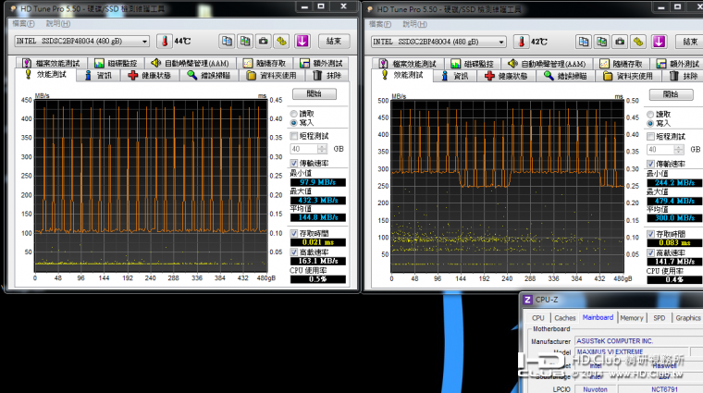Open 說明(H) Help menu in right window
Viewport: 703px width, 393px height.
414,24
